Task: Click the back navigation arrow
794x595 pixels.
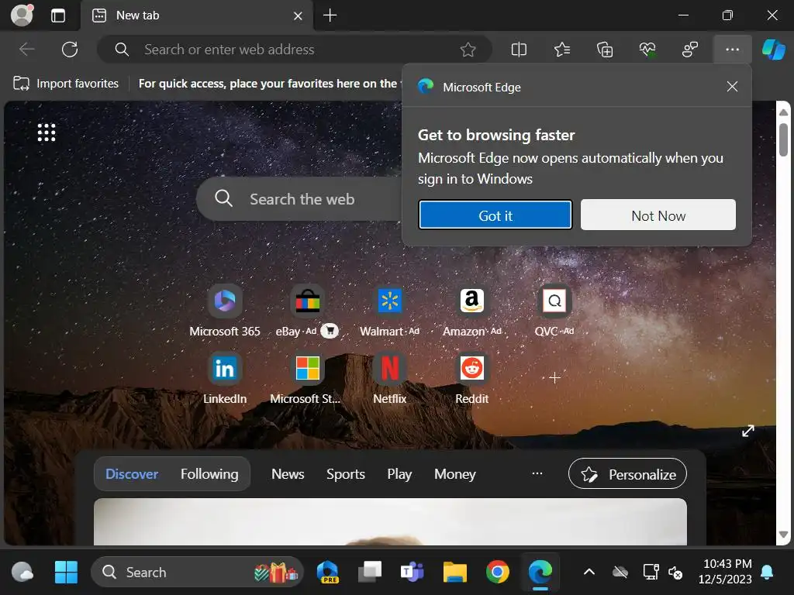Action: pyautogui.click(x=27, y=50)
